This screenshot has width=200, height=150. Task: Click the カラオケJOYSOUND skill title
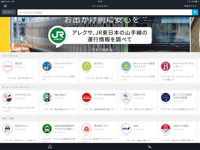[x=105, y=95]
